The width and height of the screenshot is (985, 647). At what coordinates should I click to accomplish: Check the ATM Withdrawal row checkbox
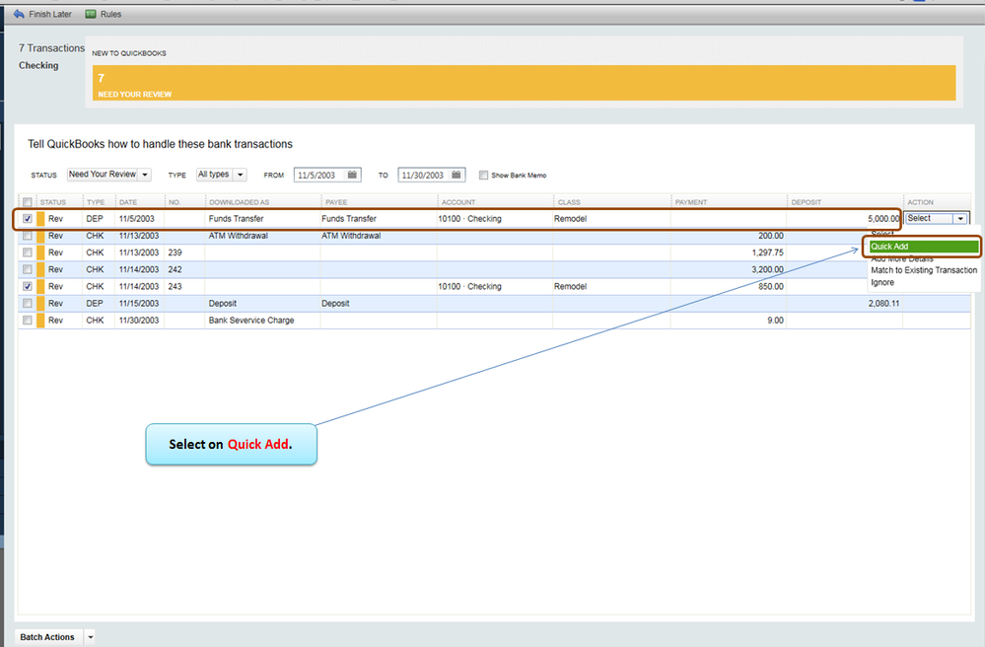tap(27, 236)
